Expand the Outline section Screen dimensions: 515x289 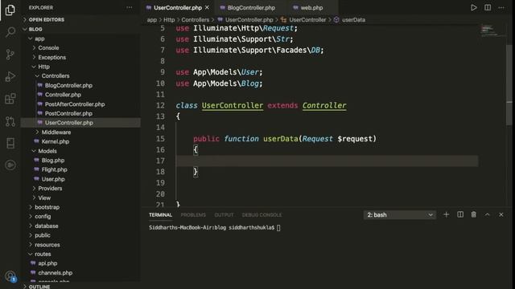pyautogui.click(x=80, y=287)
